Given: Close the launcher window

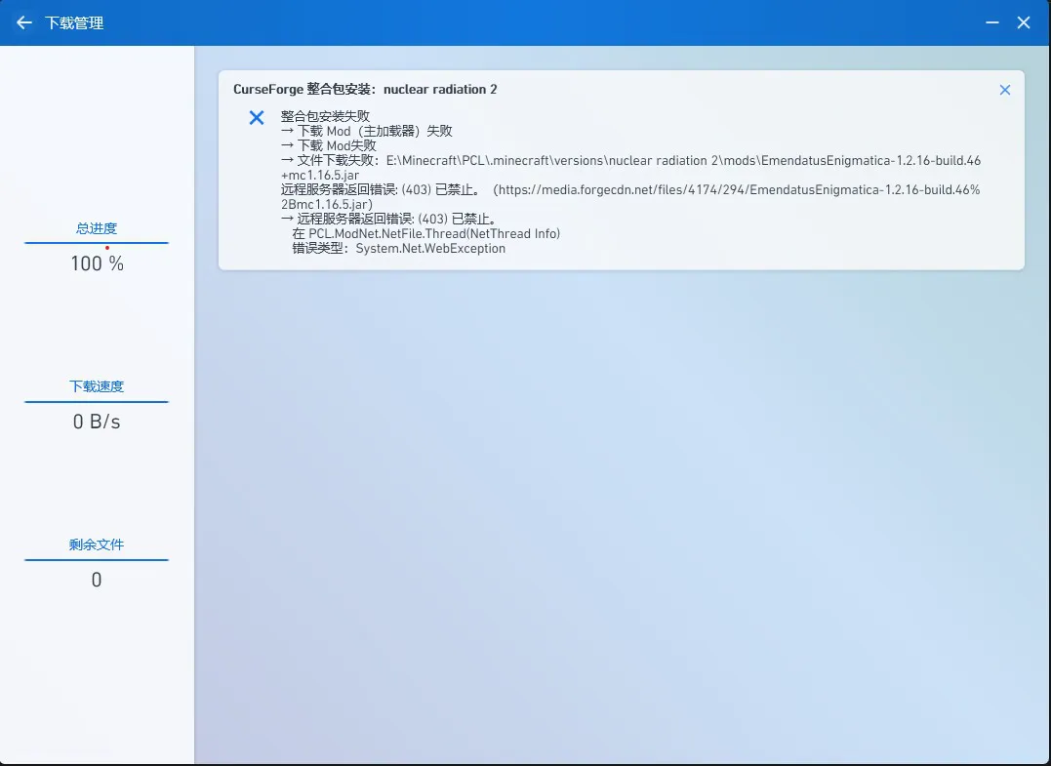Looking at the screenshot, I should pos(1024,22).
